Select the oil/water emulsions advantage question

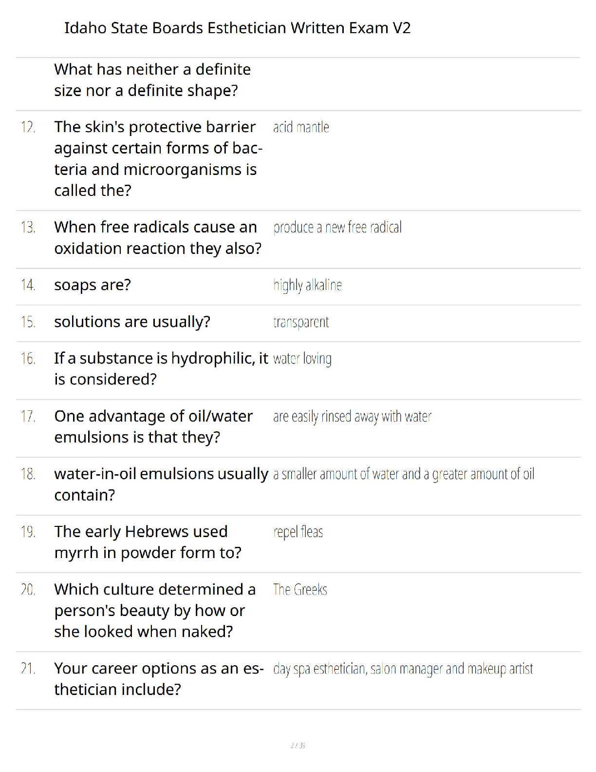tap(153, 427)
